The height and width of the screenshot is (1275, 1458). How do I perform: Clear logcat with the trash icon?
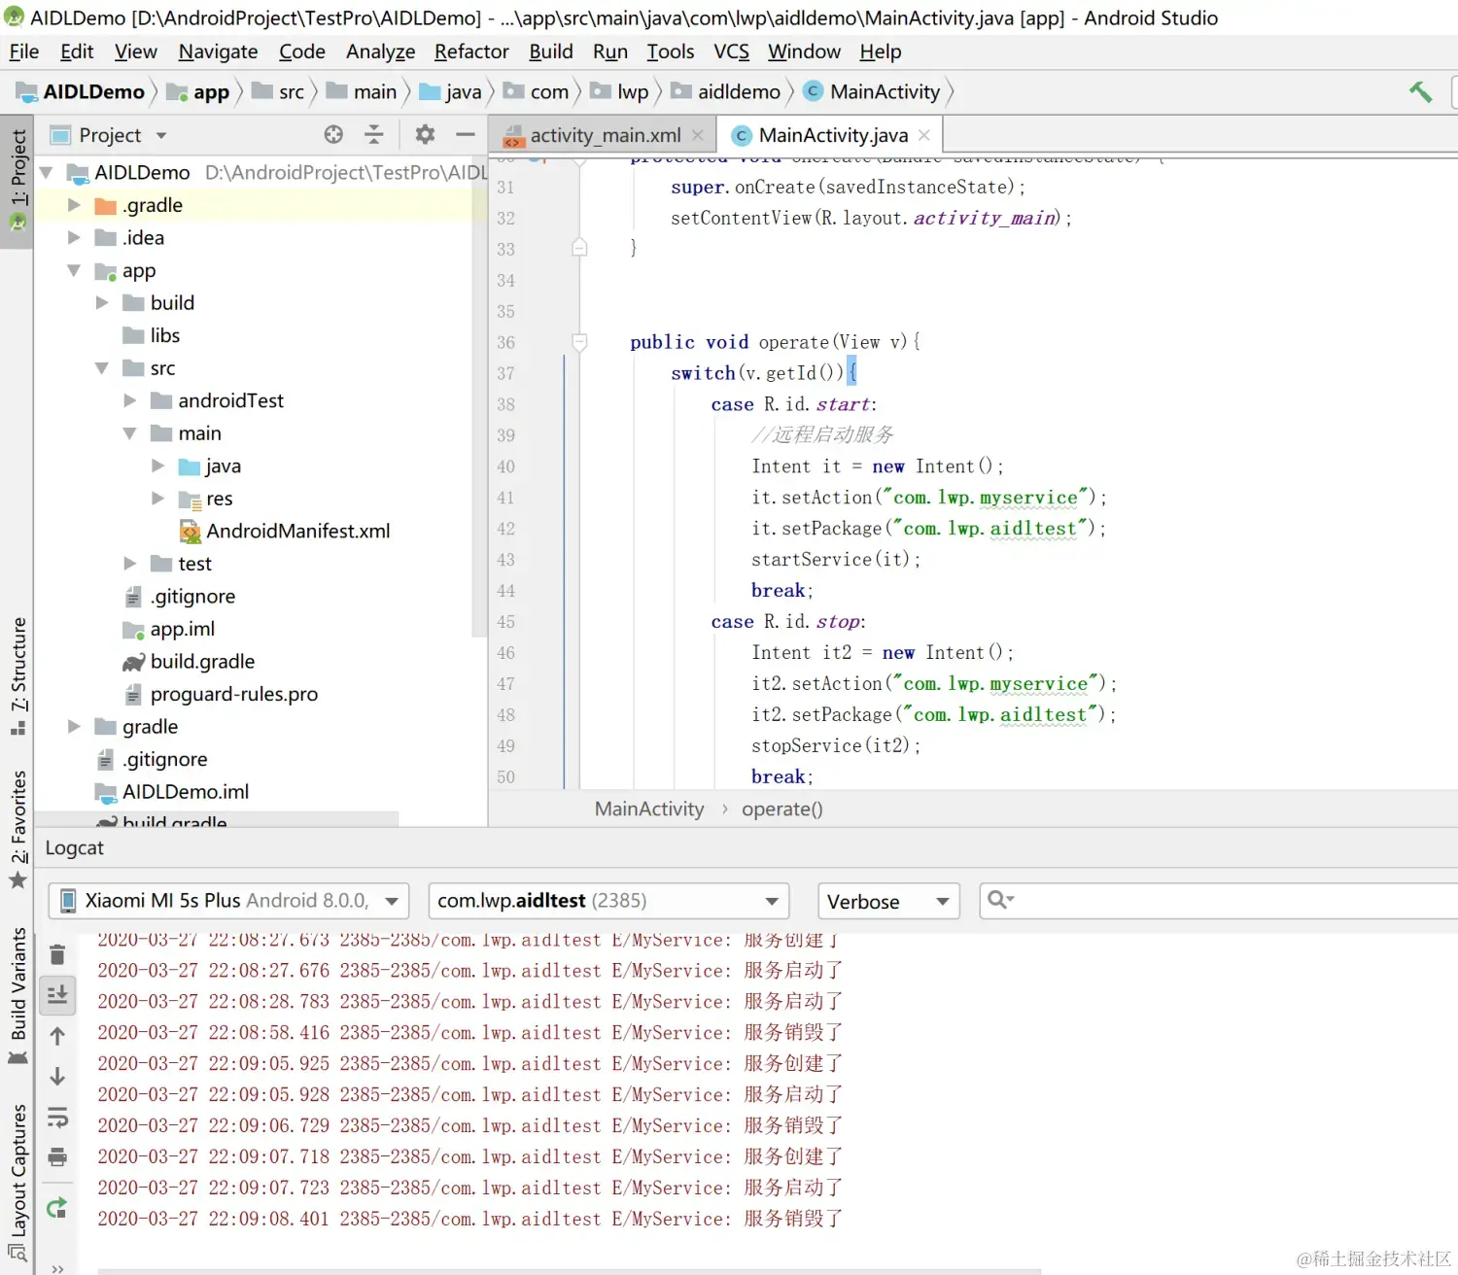tap(57, 954)
